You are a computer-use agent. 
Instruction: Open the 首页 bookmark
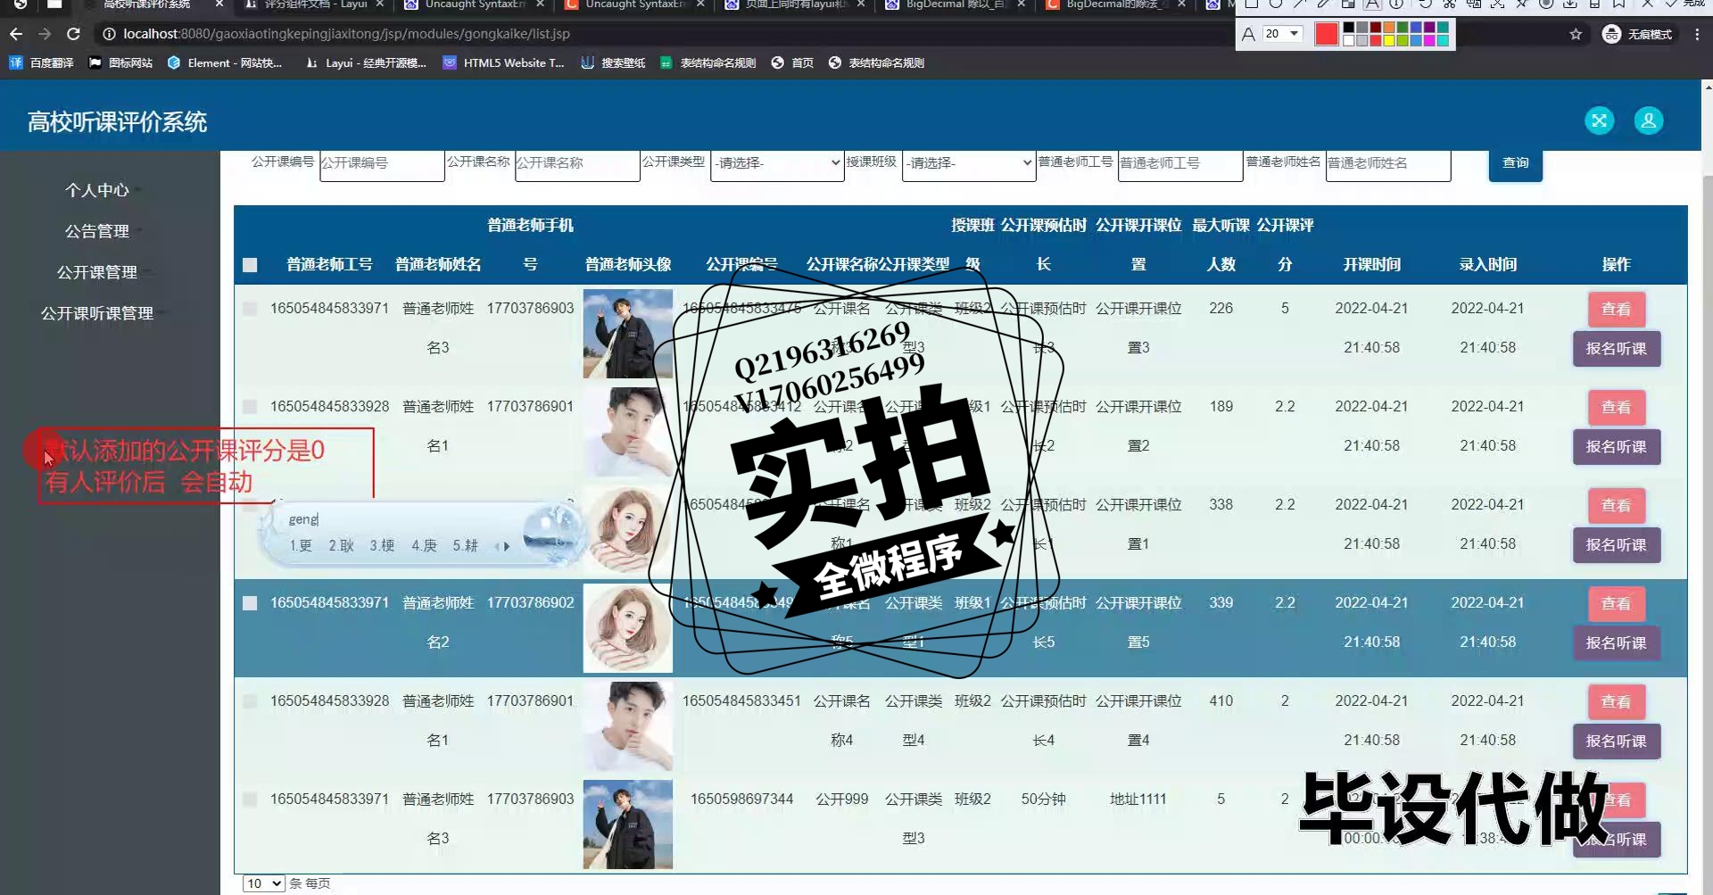[792, 62]
